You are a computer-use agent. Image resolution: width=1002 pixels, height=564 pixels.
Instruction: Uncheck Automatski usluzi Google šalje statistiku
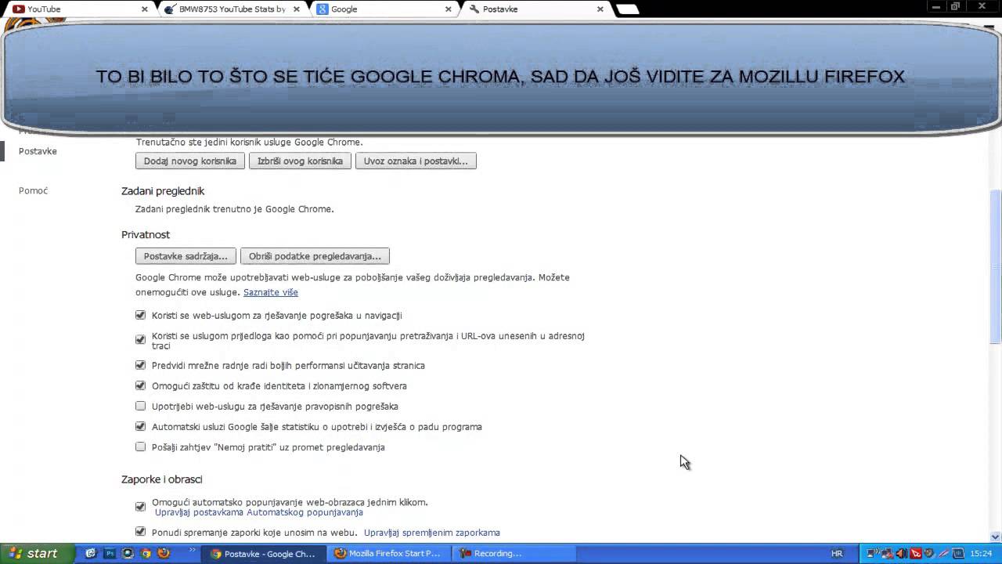coord(141,426)
